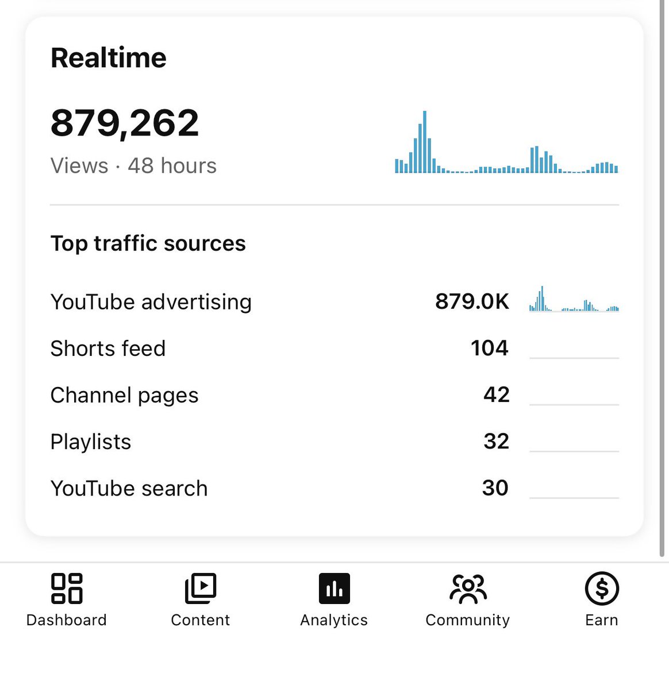Tap the 879,262 views count
The height and width of the screenshot is (689, 669).
(x=125, y=123)
